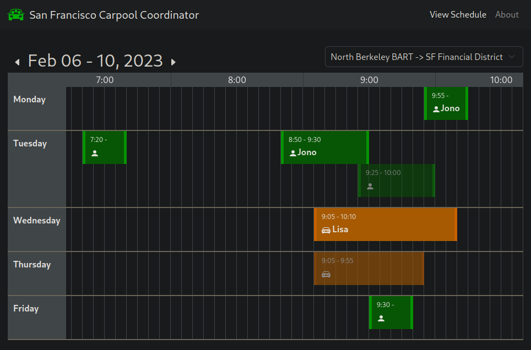
Task: Click the Wednesday row label
Action: [x=37, y=221]
